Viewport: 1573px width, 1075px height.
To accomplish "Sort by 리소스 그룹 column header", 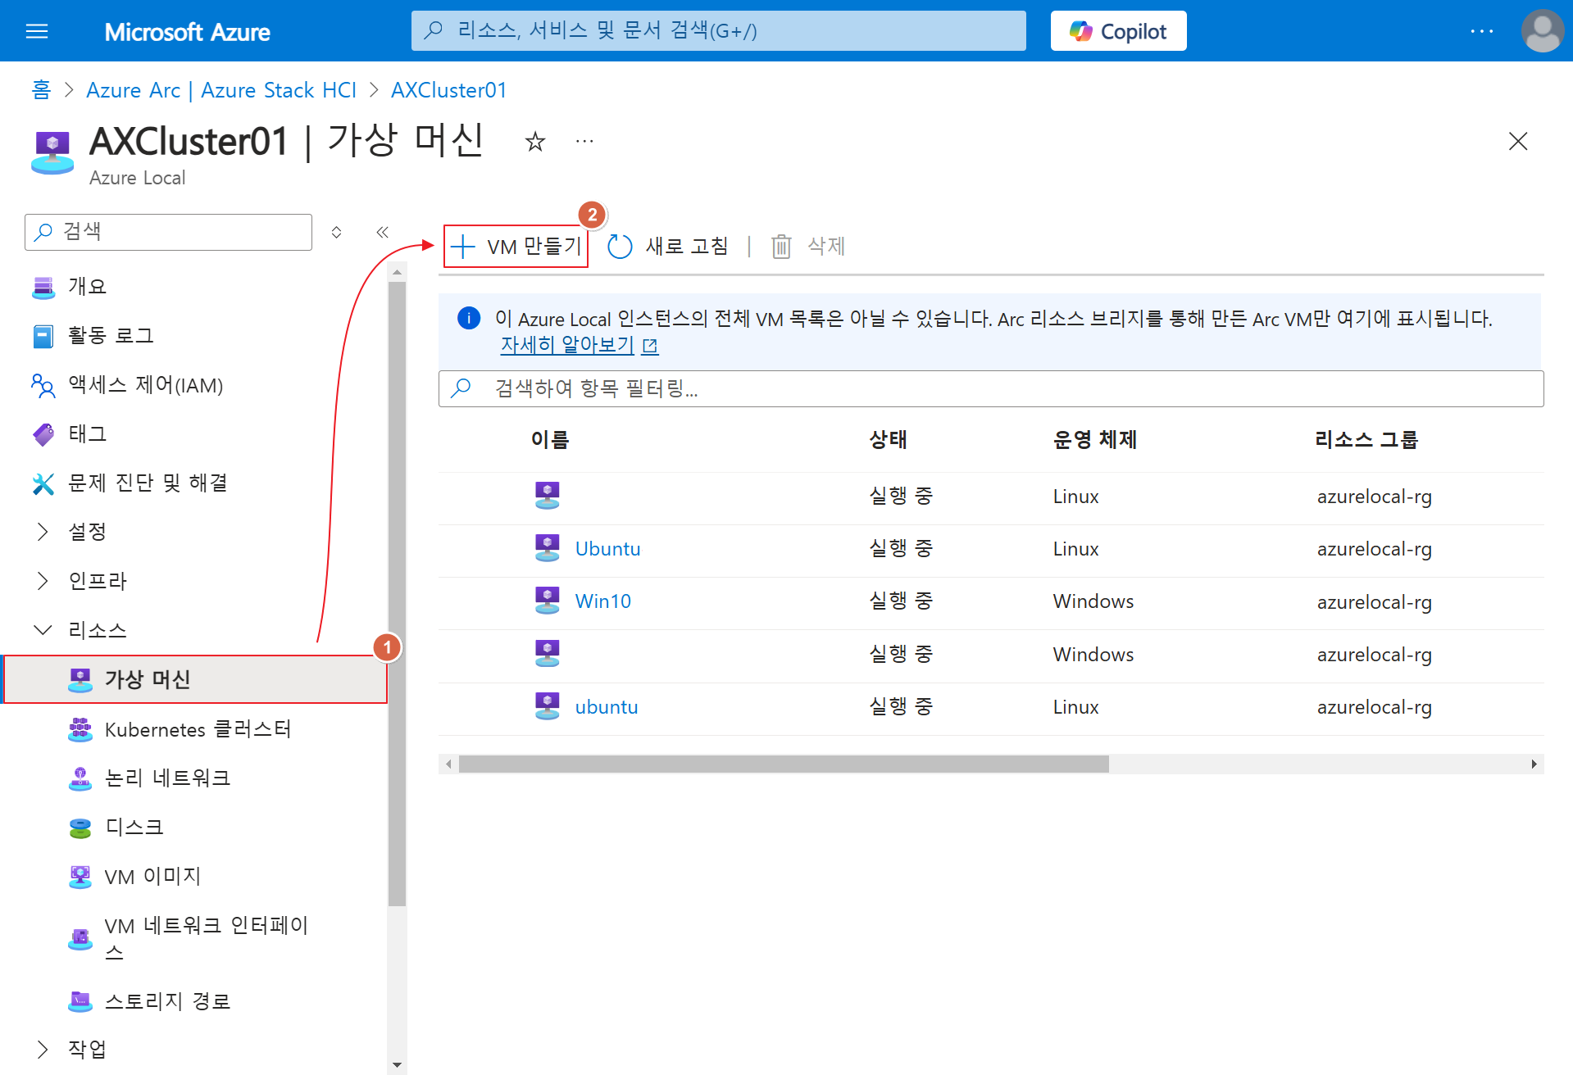I will tap(1366, 440).
